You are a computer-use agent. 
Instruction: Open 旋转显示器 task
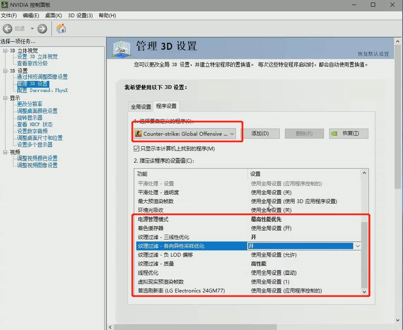point(30,118)
